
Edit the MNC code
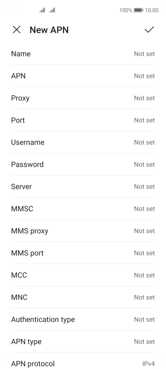83,297
